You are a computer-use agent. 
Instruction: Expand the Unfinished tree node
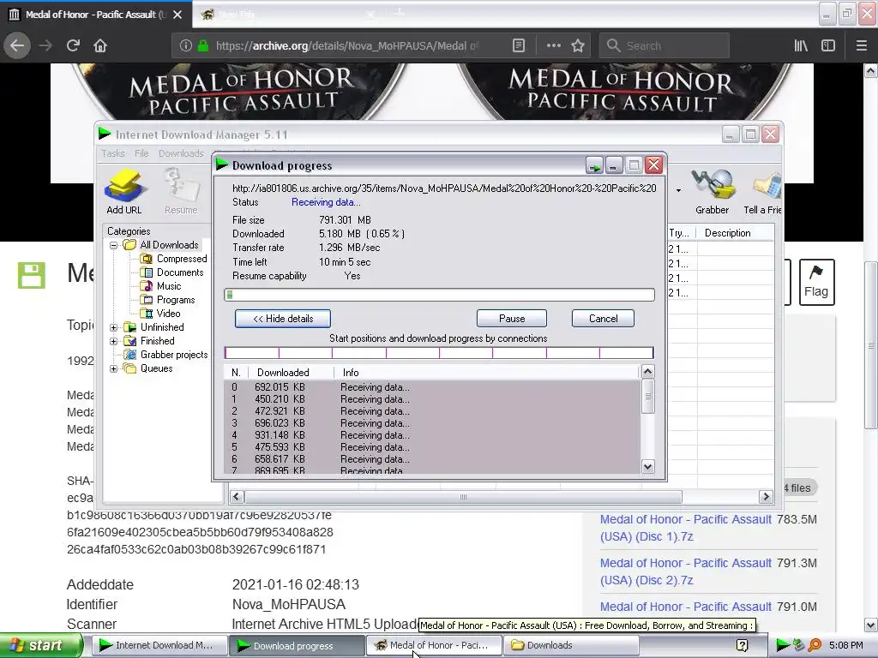114,327
